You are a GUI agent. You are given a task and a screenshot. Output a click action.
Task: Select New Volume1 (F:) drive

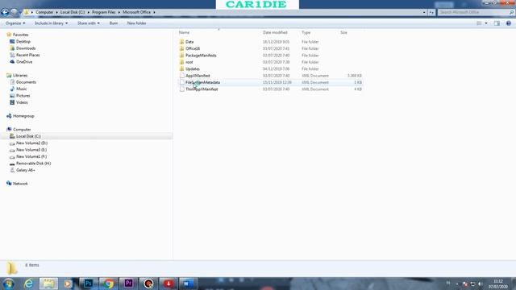31,156
